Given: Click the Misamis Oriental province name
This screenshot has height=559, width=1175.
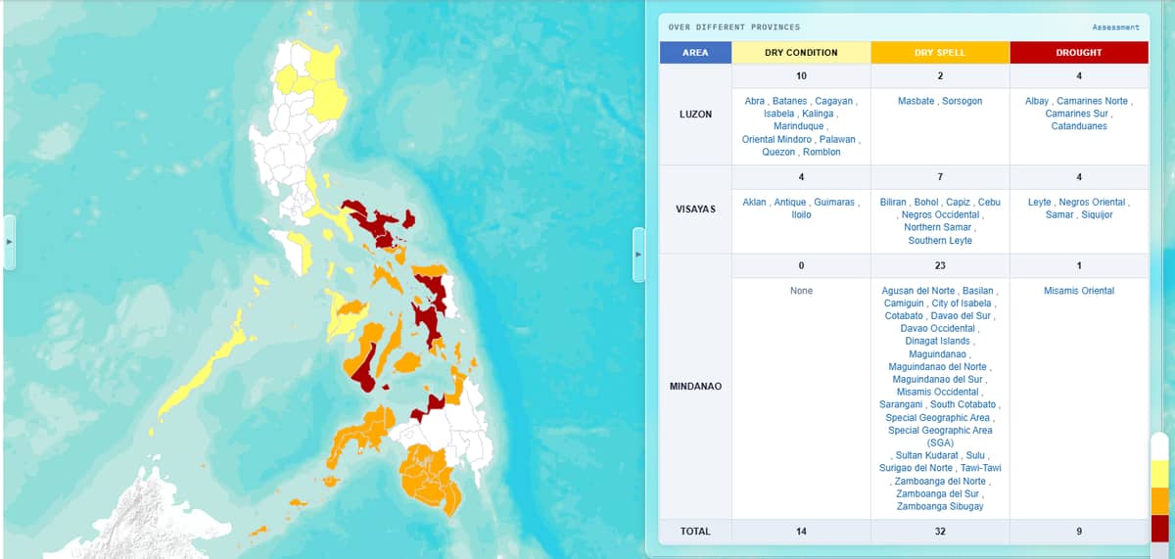Looking at the screenshot, I should (x=1079, y=291).
